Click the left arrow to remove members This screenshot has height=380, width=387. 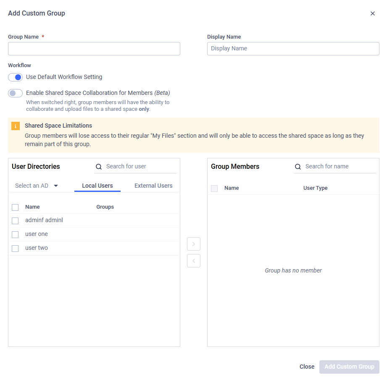[x=194, y=261]
